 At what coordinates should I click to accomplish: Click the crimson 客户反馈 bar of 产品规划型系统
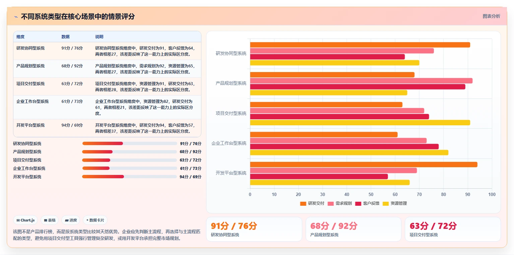(358, 86)
